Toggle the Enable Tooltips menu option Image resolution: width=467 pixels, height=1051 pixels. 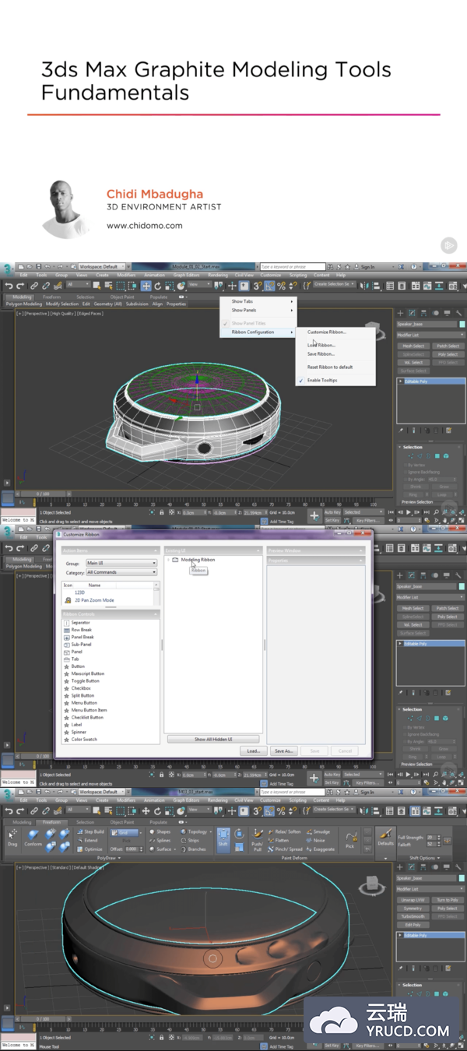(322, 380)
